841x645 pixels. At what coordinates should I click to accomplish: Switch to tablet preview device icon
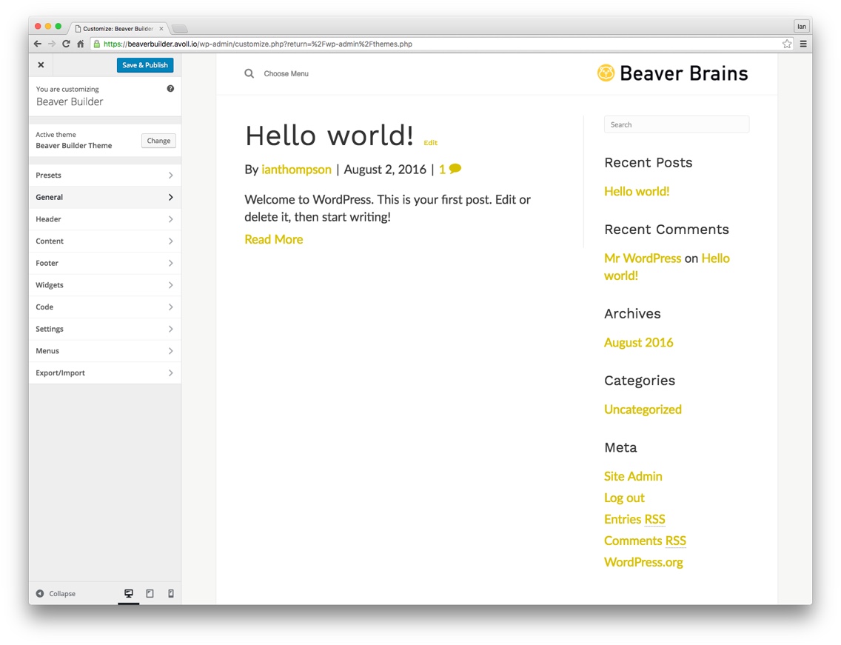point(150,593)
